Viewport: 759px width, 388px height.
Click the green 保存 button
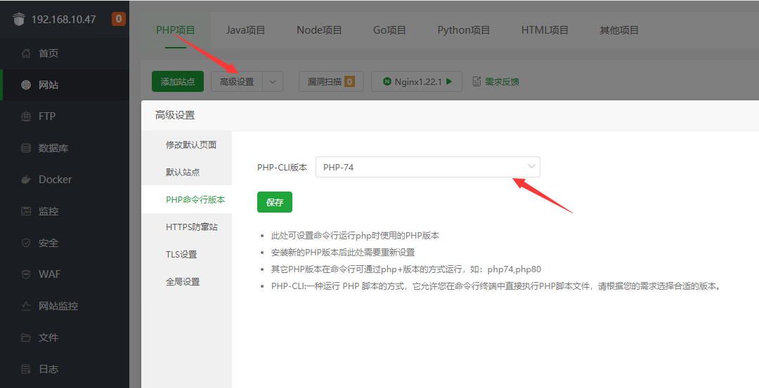point(275,202)
